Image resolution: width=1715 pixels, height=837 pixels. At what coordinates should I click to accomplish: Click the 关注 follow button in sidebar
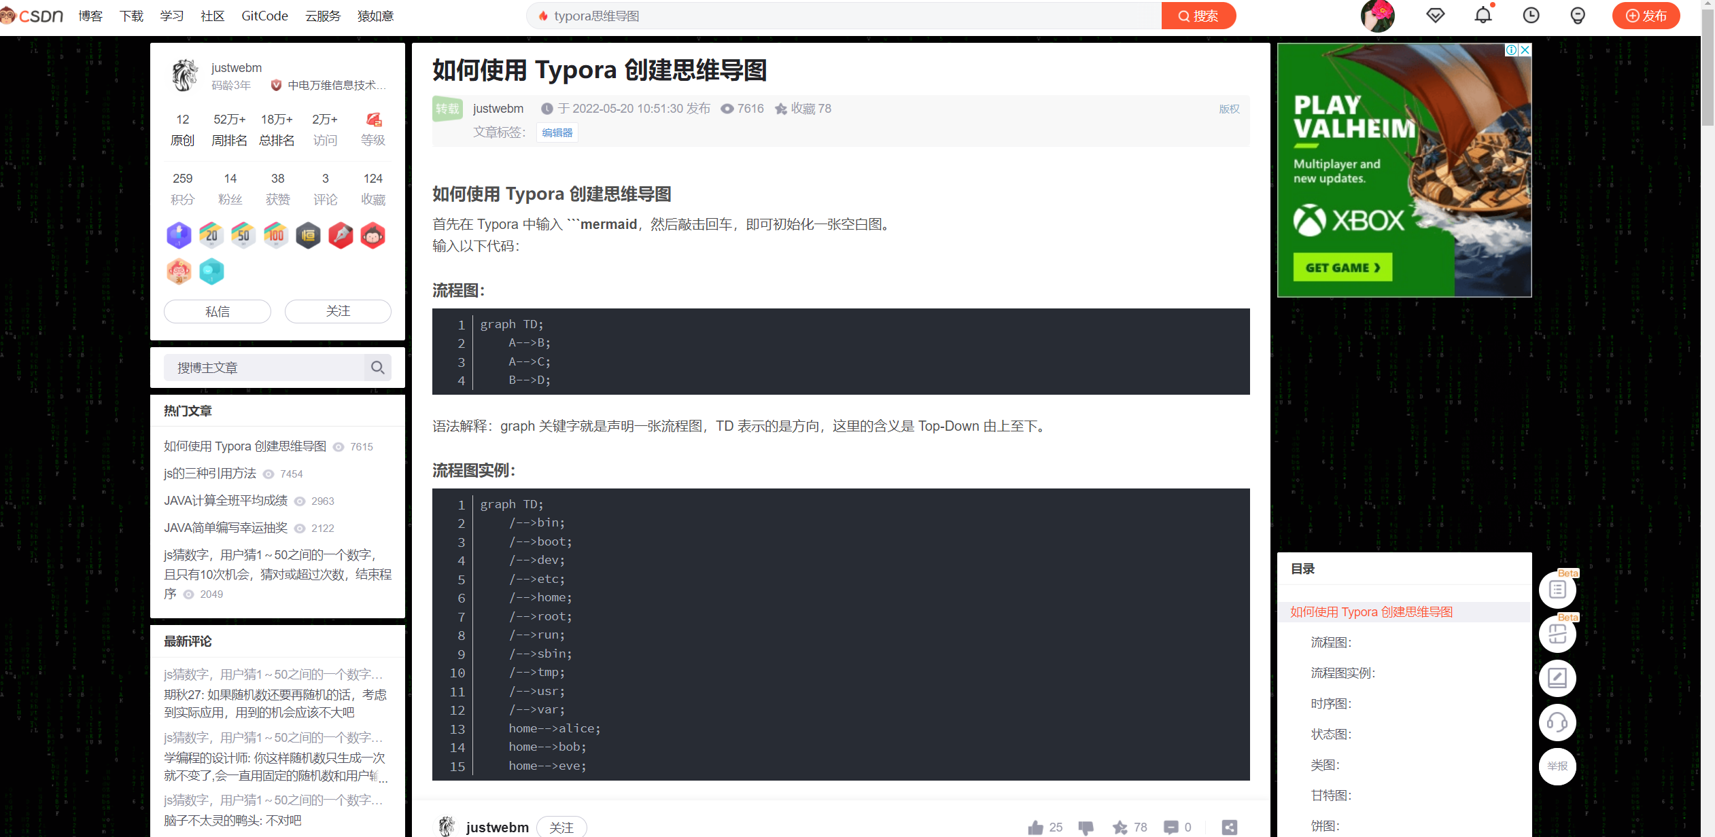[x=338, y=311]
